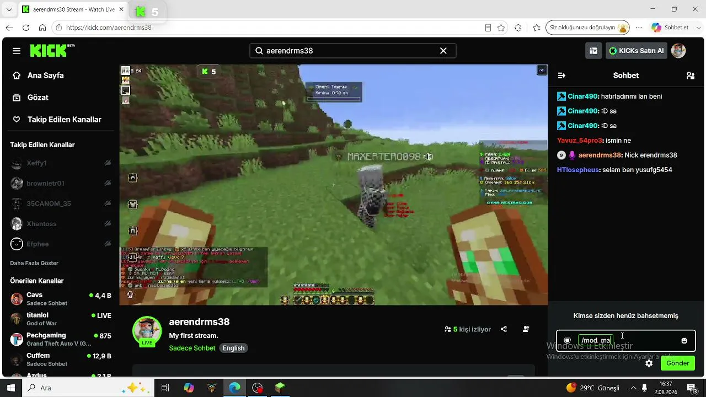
Task: Open the browser tab list dropdown
Action: (9, 9)
